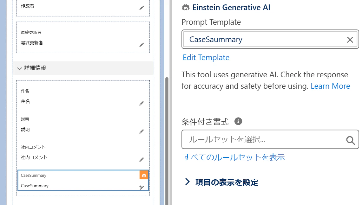Click the edit pencil for 社内コメント field

tap(142, 159)
